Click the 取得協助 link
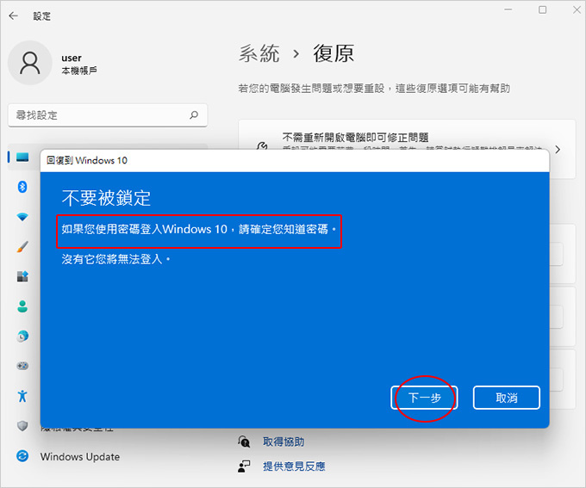 (x=284, y=442)
